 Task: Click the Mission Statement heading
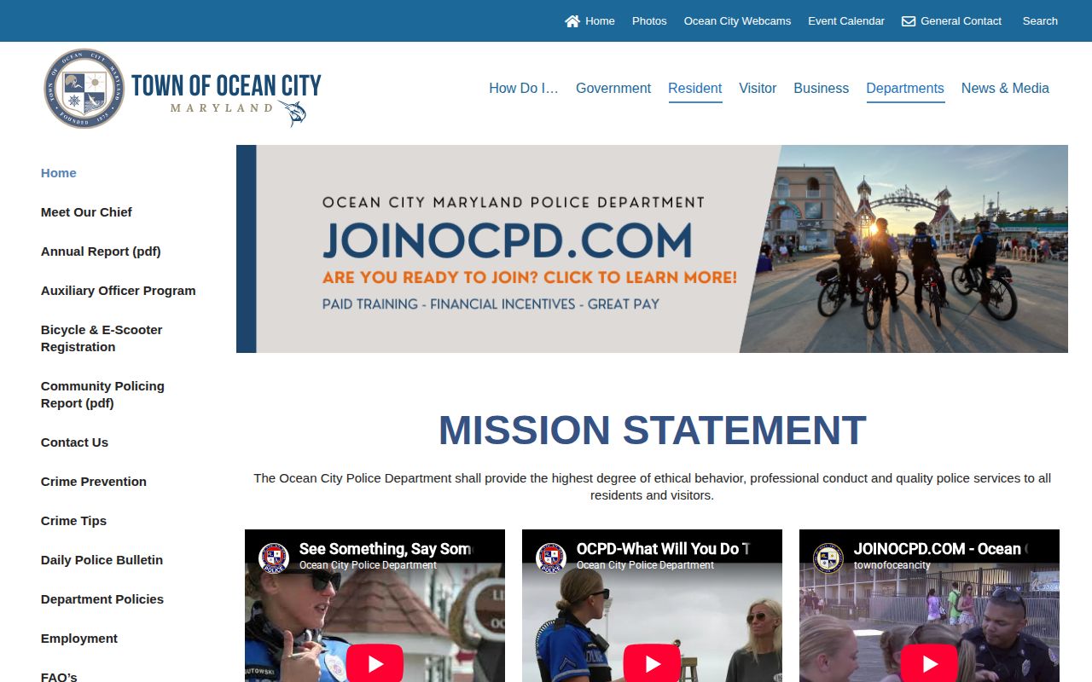coord(653,431)
